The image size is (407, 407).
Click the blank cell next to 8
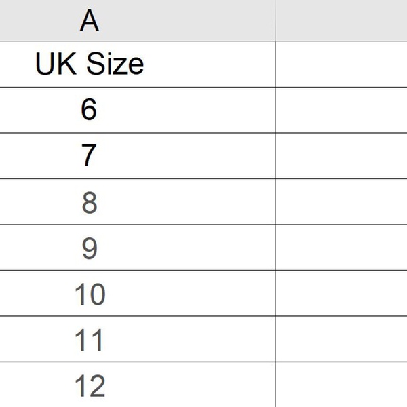tap(341, 202)
